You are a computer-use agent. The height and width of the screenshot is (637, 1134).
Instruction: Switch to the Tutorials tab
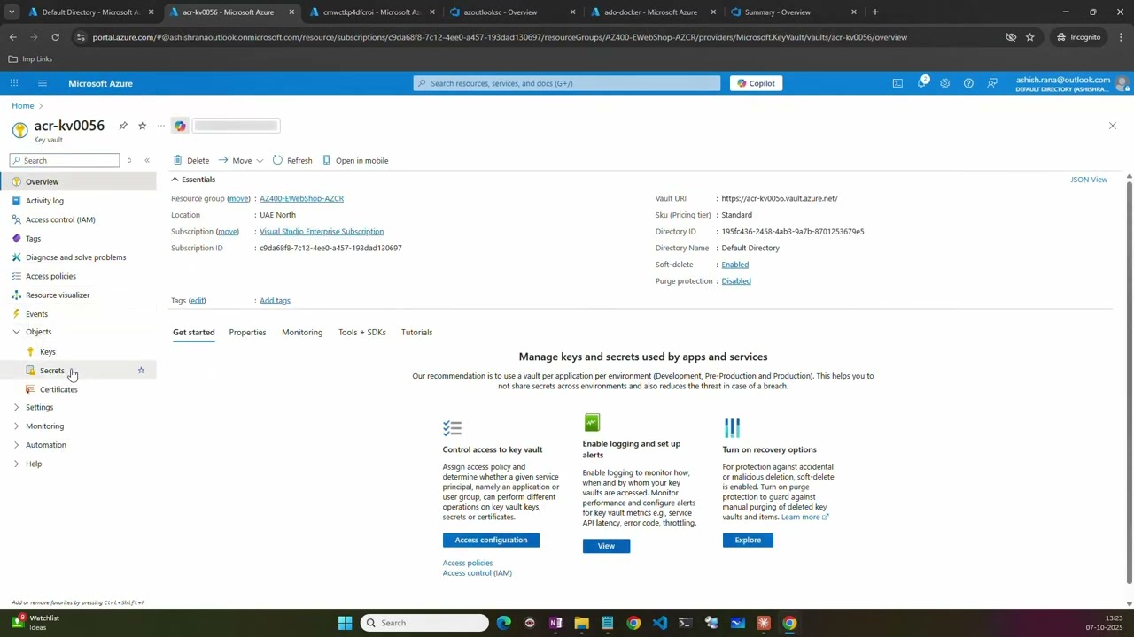click(416, 332)
